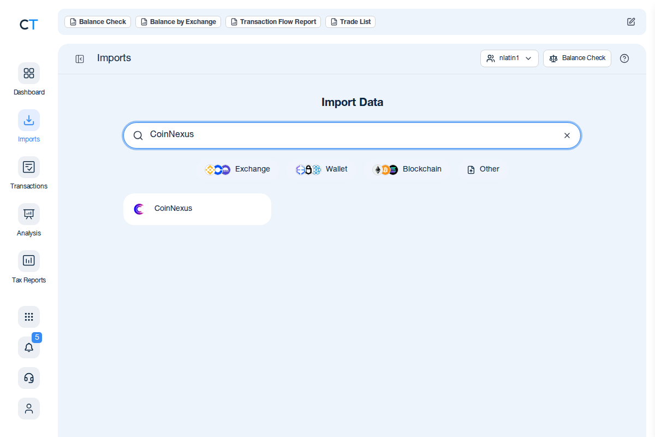Open Transactions from the sidebar
The width and height of the screenshot is (655, 437).
tap(29, 167)
